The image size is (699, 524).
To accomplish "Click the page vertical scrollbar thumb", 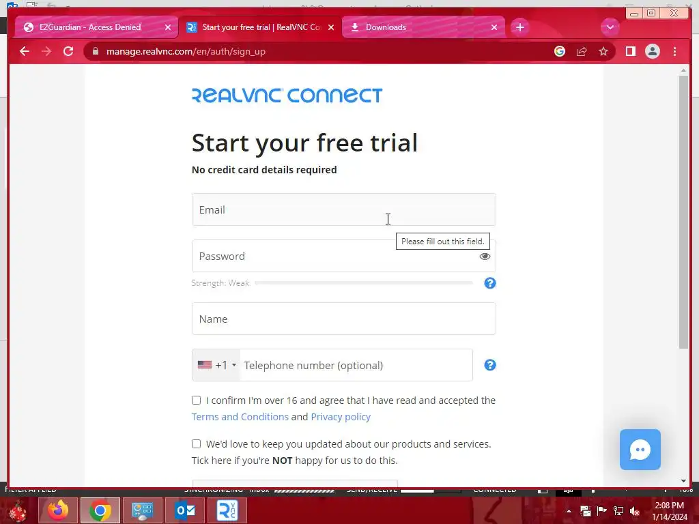I will [683, 212].
